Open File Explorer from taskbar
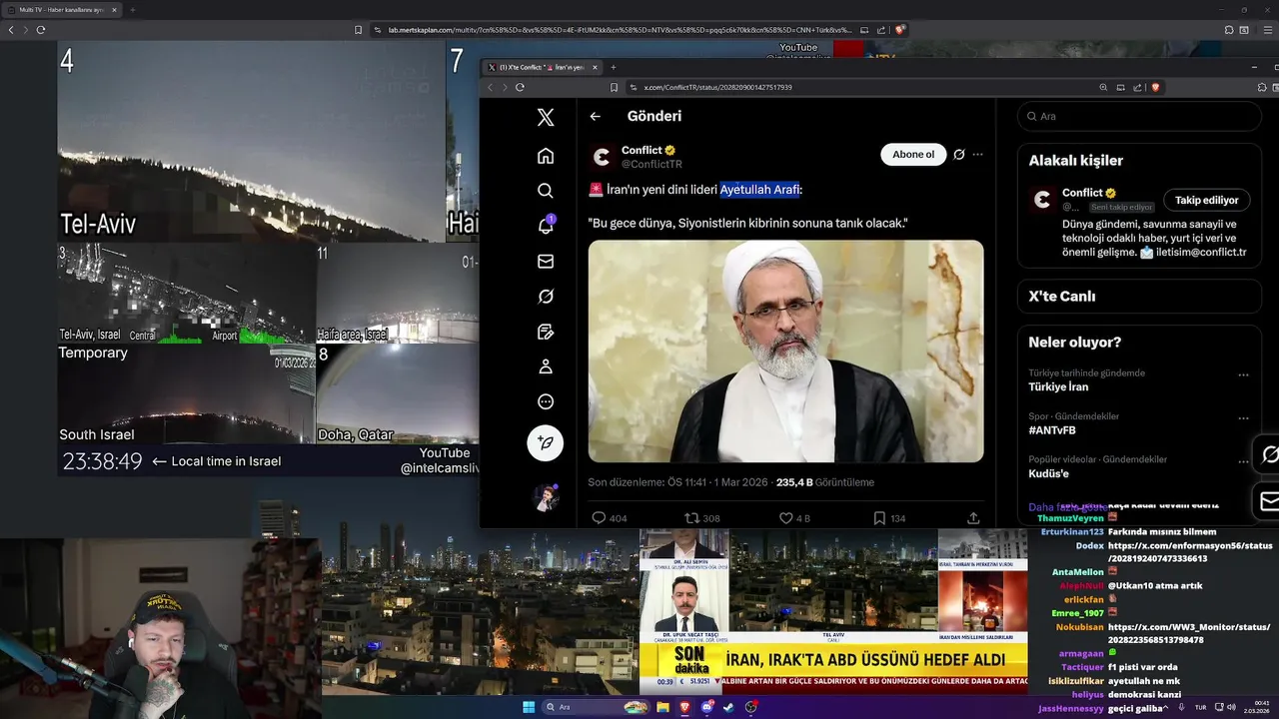 coord(662,707)
